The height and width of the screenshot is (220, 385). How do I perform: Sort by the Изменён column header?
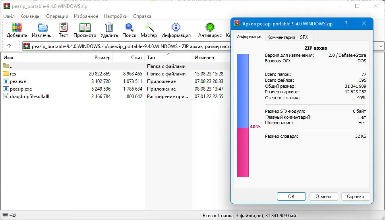click(x=211, y=58)
